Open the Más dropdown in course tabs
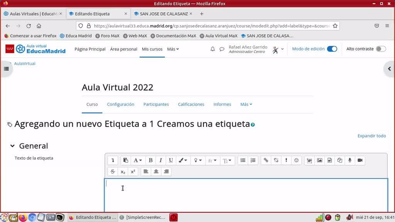This screenshot has height=222, width=395. [246, 104]
